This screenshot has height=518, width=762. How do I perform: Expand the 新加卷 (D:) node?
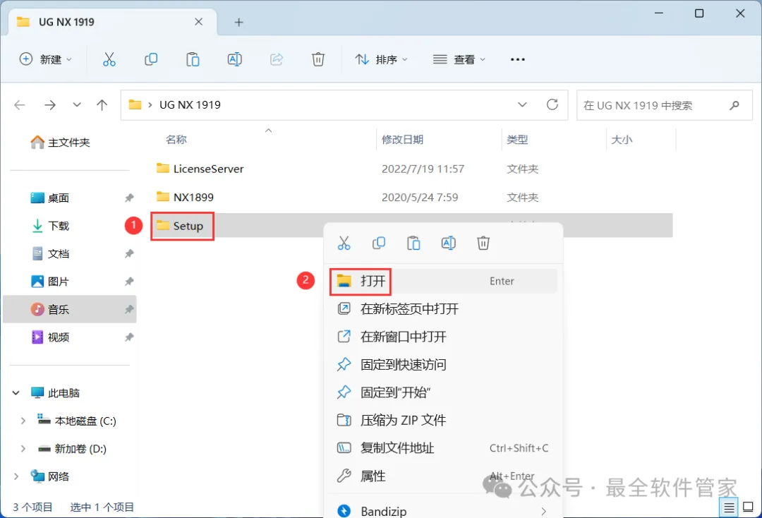23,449
